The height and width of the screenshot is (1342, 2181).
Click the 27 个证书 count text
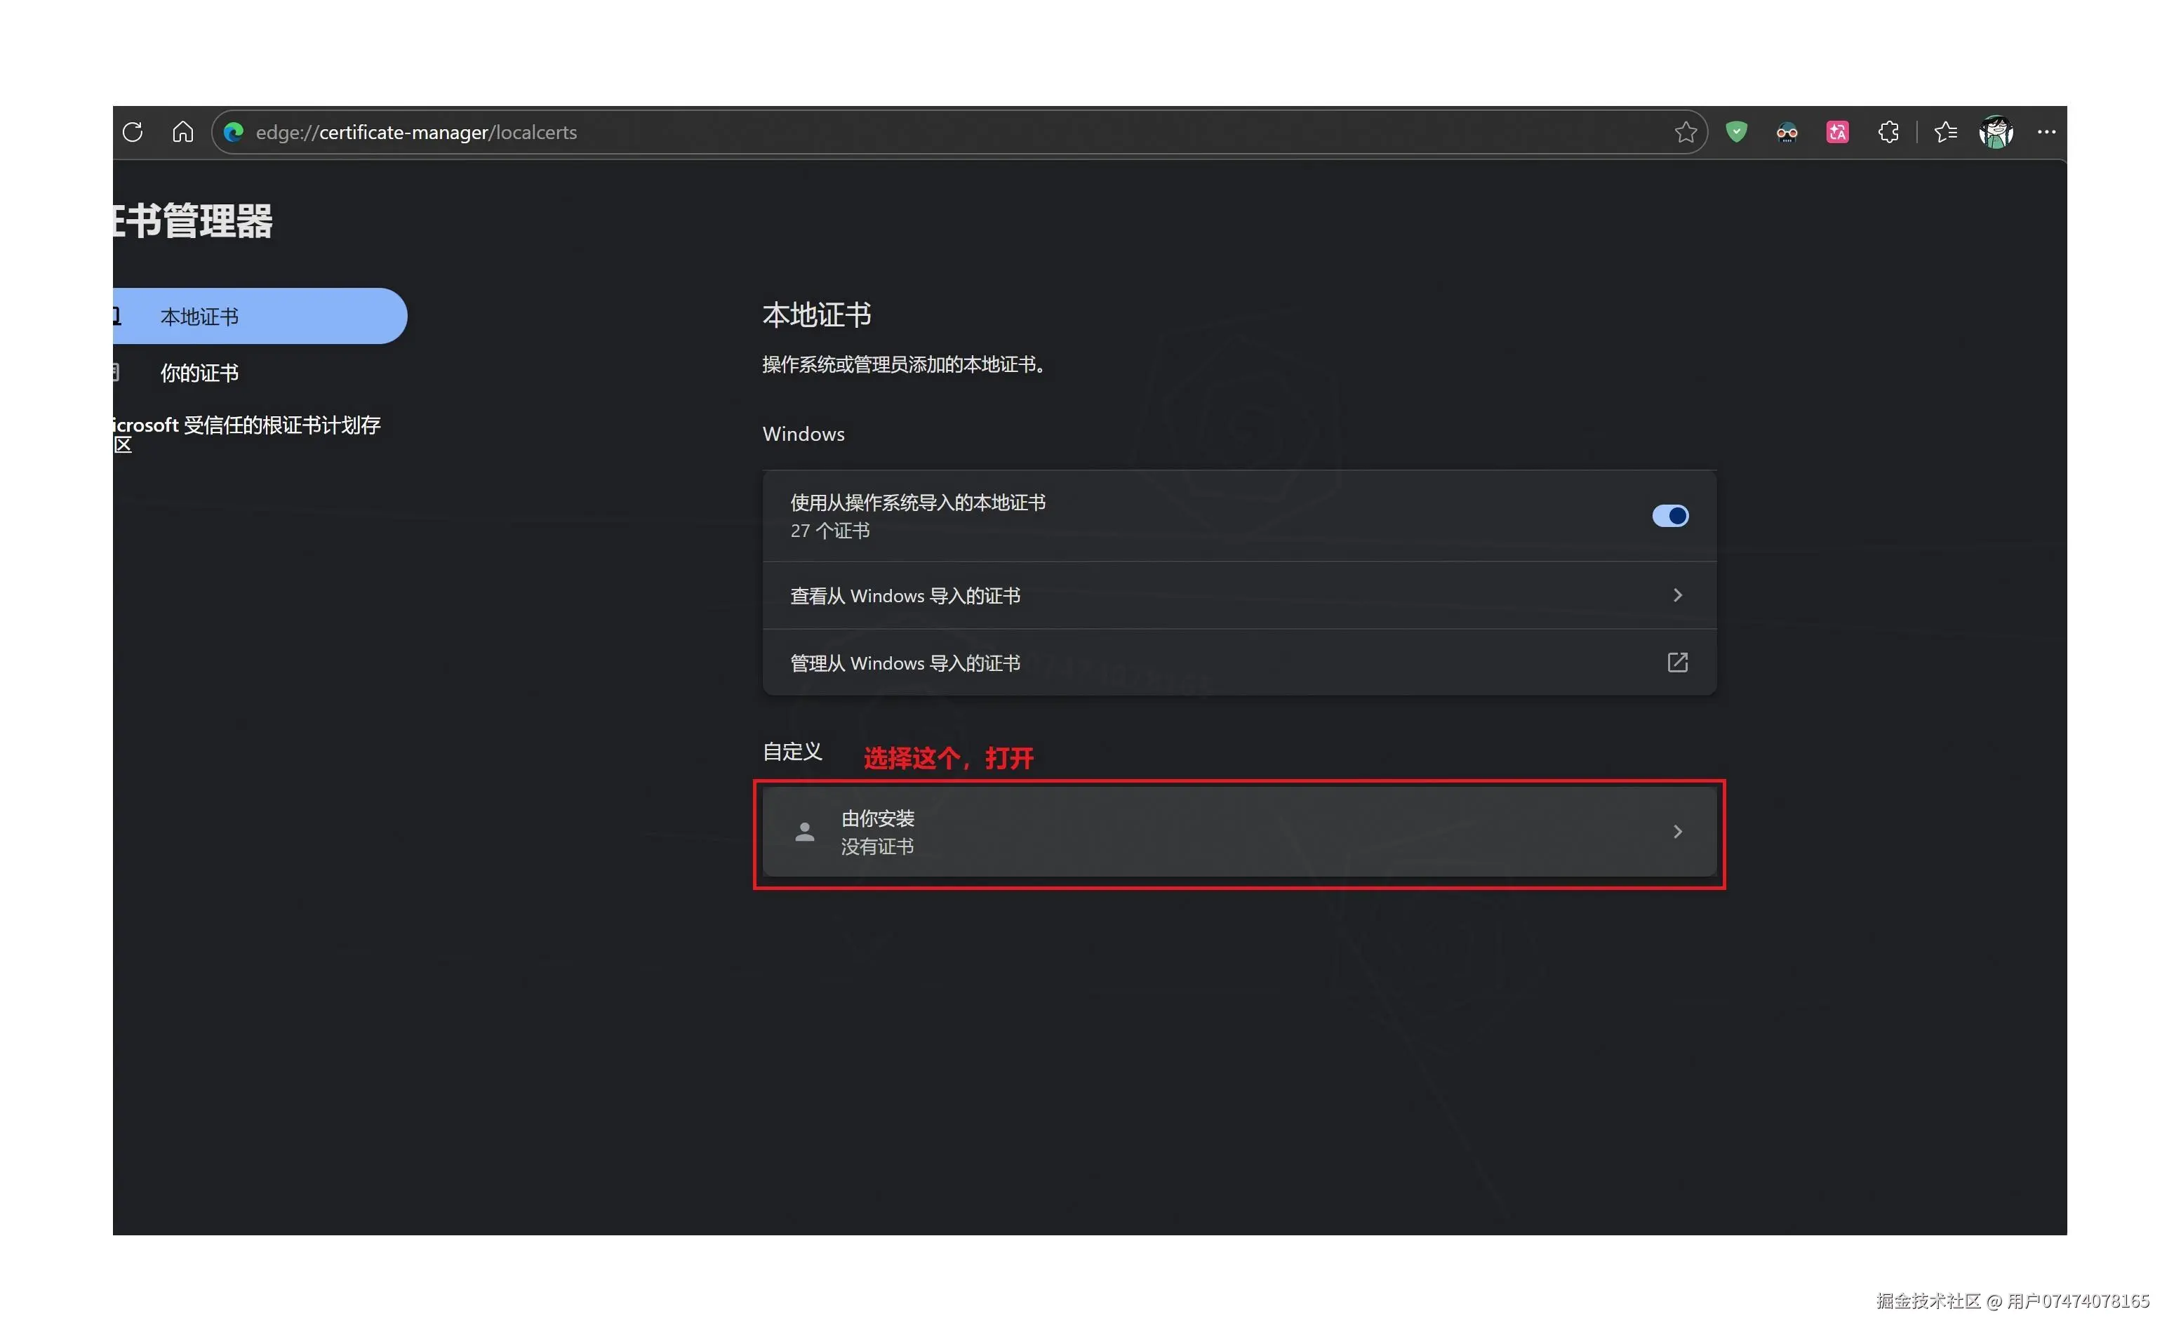click(x=829, y=531)
